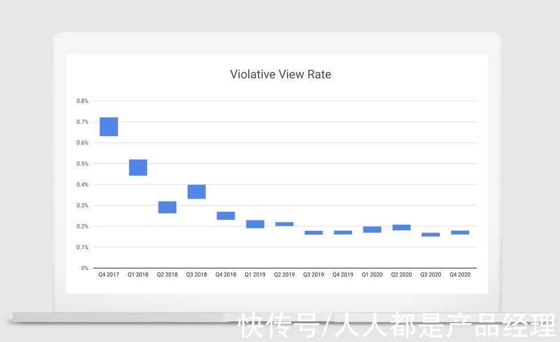The height and width of the screenshot is (342, 560).
Task: Click the 0.7% y-axis label
Action: [82, 122]
